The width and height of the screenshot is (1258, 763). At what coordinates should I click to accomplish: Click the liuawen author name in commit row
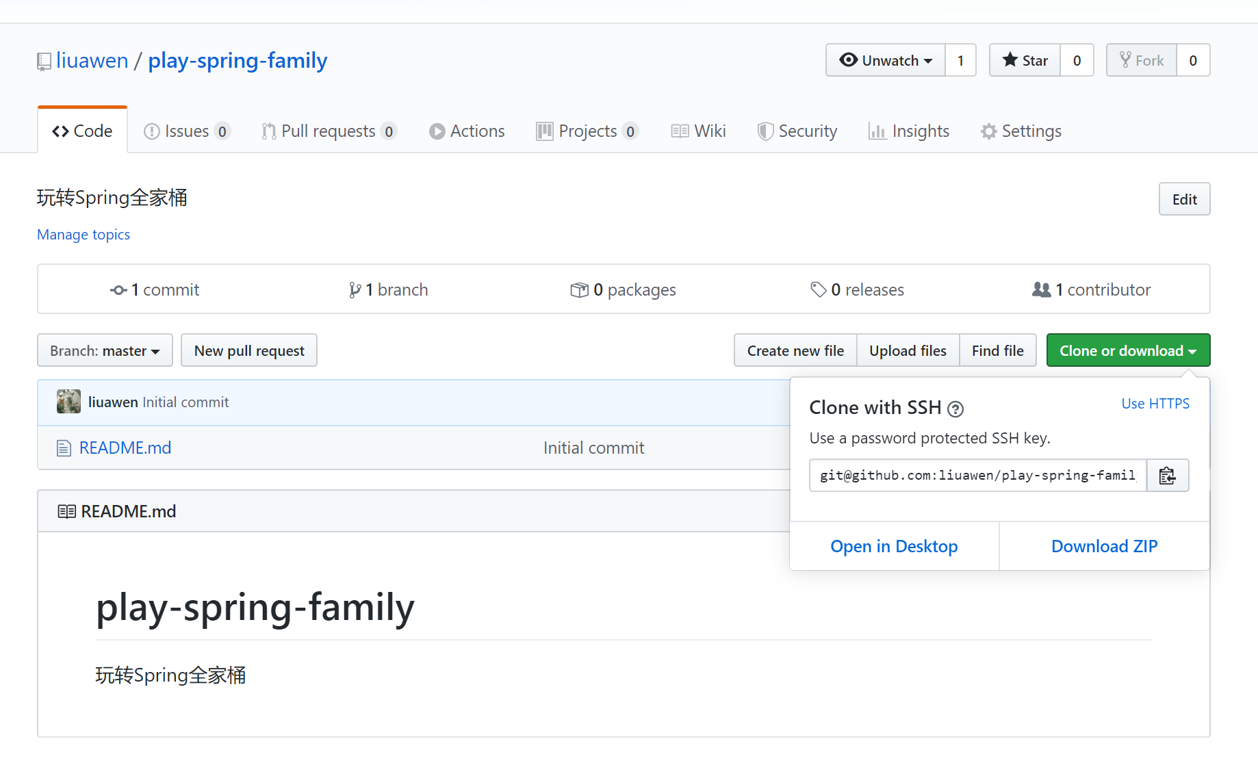tap(113, 402)
